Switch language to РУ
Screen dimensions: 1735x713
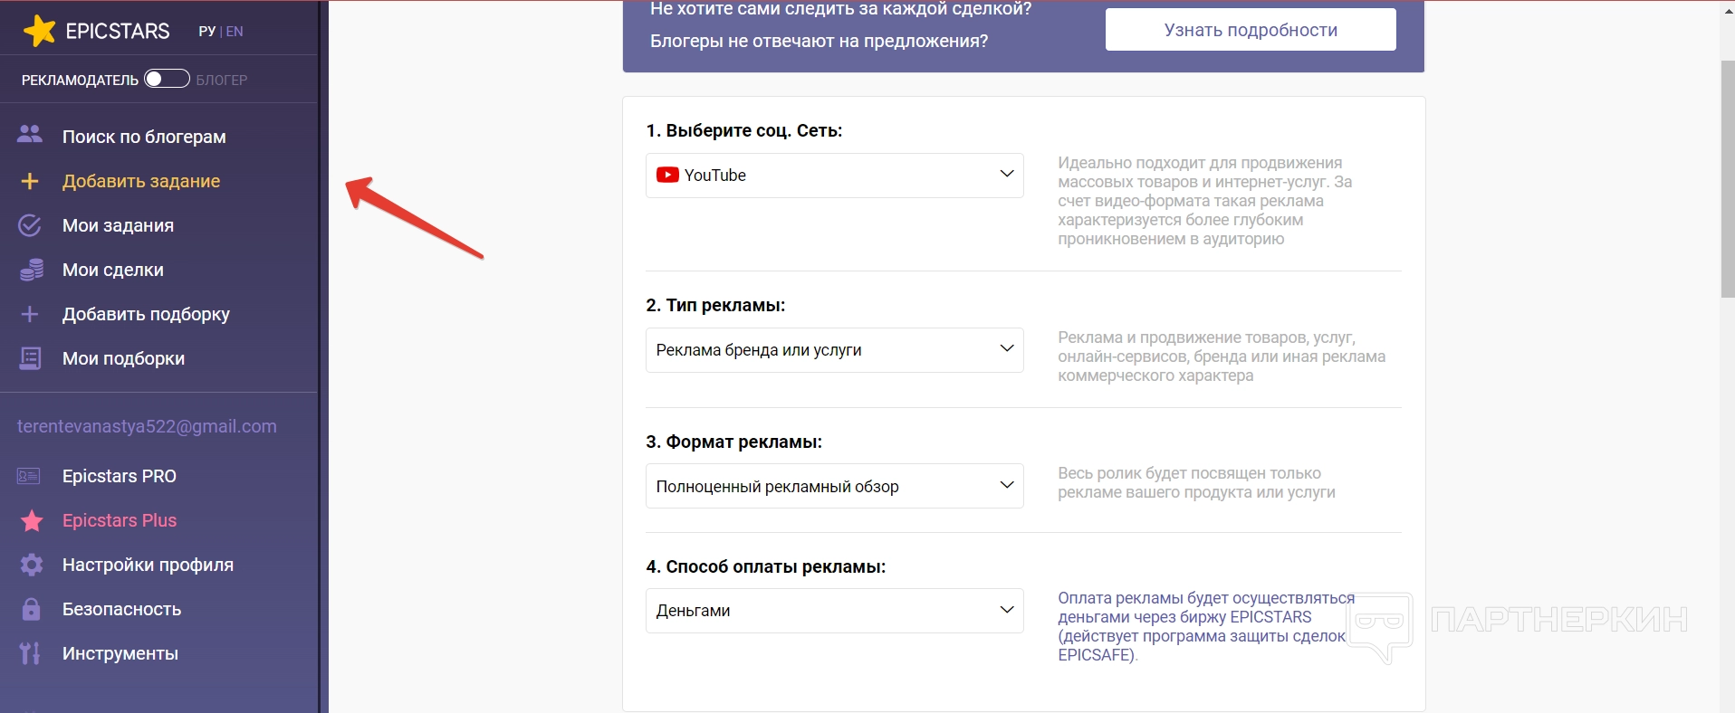click(x=207, y=32)
